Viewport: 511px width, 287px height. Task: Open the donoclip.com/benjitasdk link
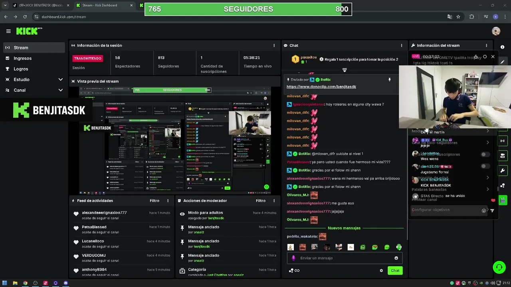pos(321,86)
